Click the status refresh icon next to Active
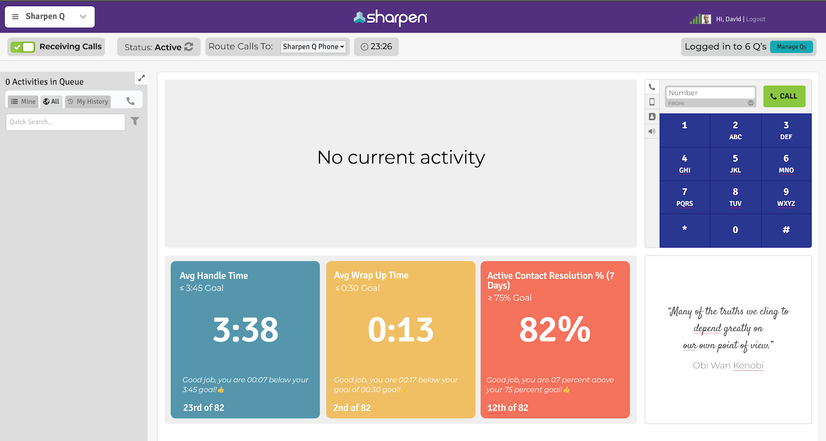 tap(189, 47)
